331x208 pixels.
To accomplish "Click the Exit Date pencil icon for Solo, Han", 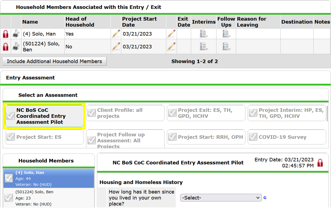I will click(171, 34).
